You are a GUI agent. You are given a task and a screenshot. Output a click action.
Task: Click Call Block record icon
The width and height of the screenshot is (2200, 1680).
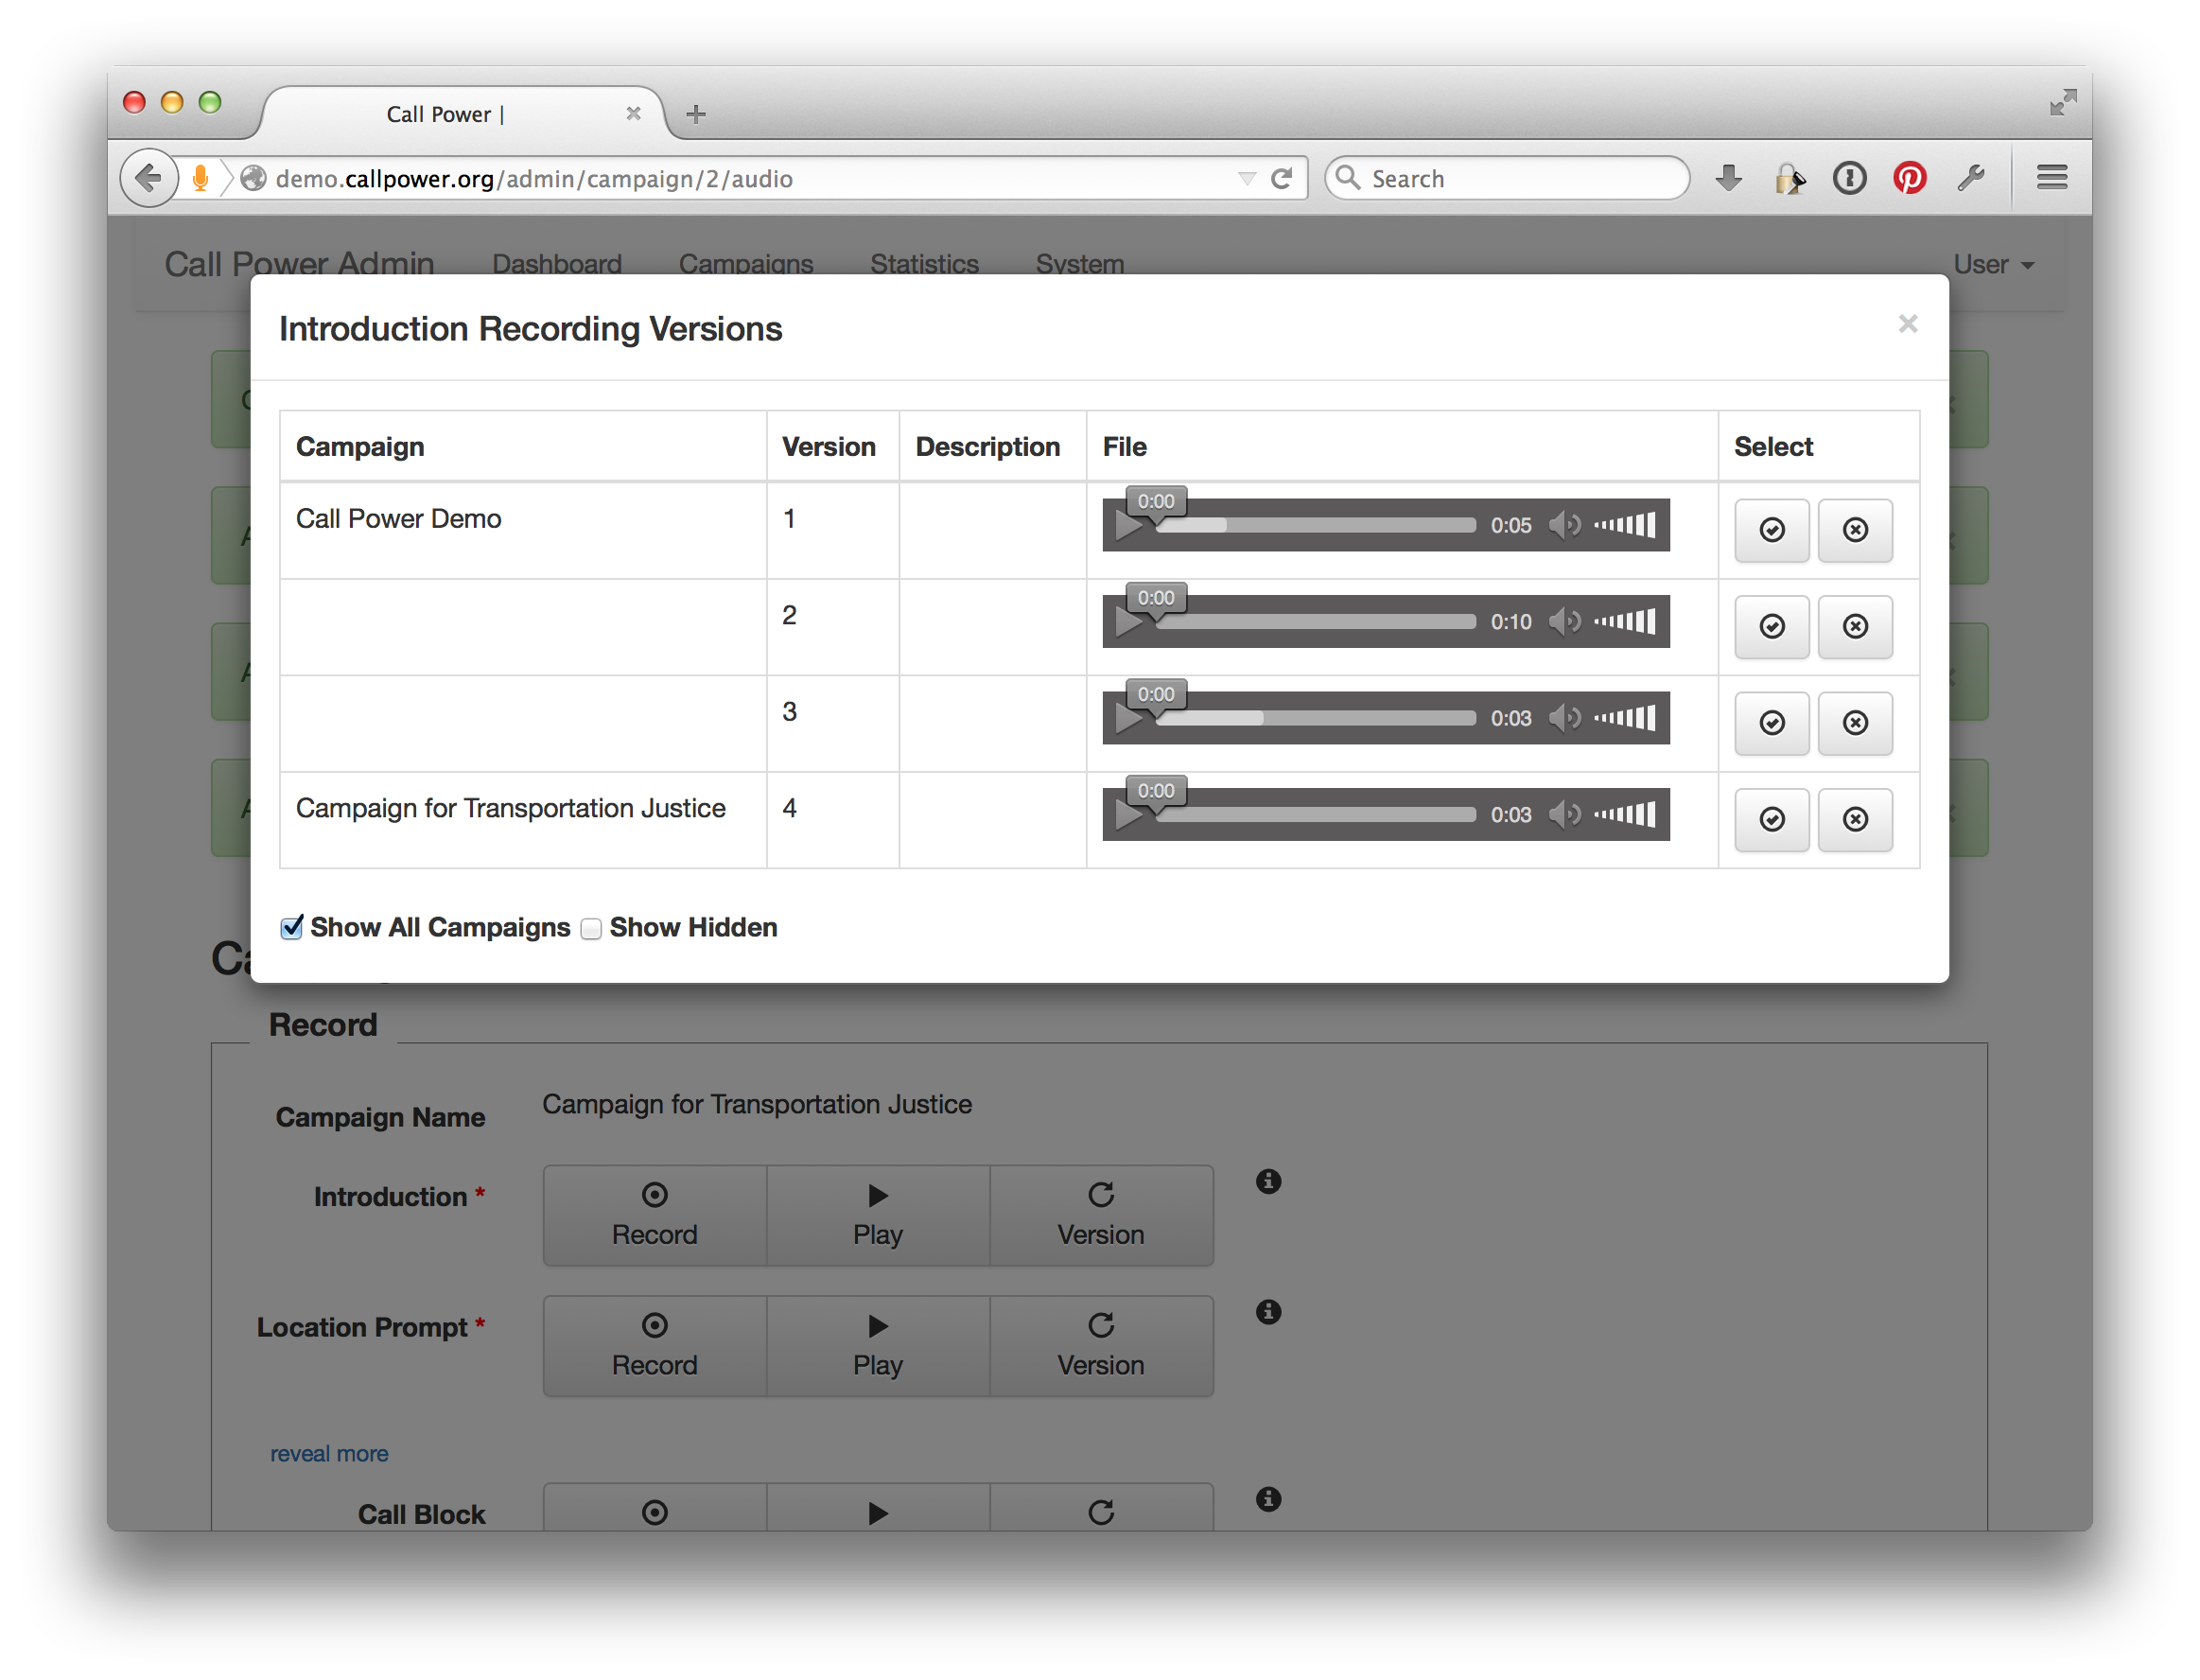(655, 1512)
